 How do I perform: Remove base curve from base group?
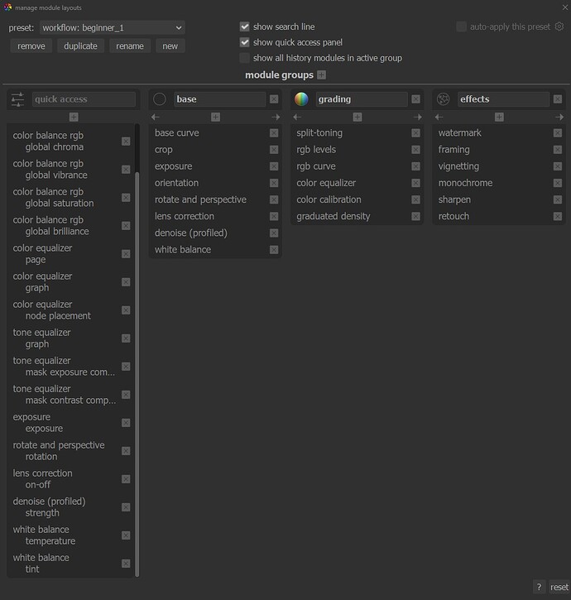(x=274, y=132)
